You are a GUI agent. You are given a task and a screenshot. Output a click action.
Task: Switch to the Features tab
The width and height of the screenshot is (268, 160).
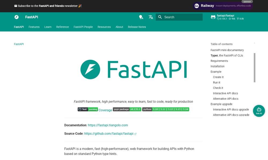(34, 27)
